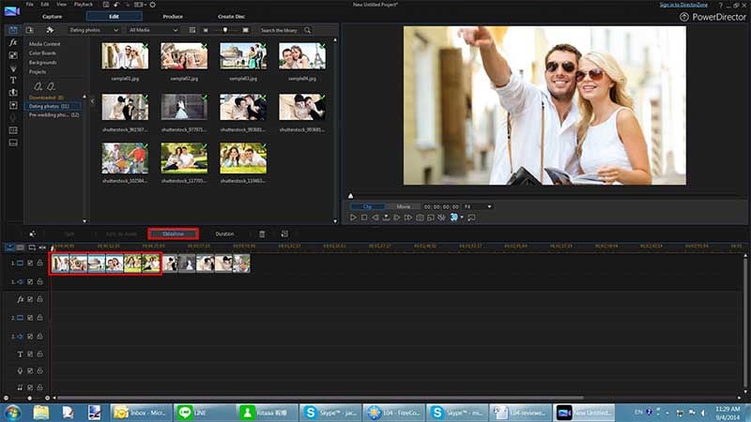
Task: Open the Effect Room fx icon
Action: point(13,42)
